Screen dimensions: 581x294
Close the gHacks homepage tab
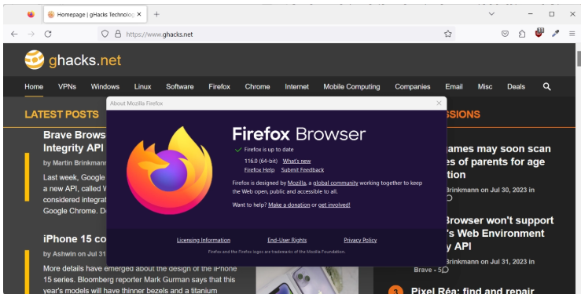pos(139,14)
